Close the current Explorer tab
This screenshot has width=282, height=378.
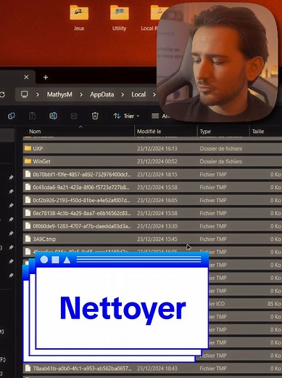(x=26, y=77)
